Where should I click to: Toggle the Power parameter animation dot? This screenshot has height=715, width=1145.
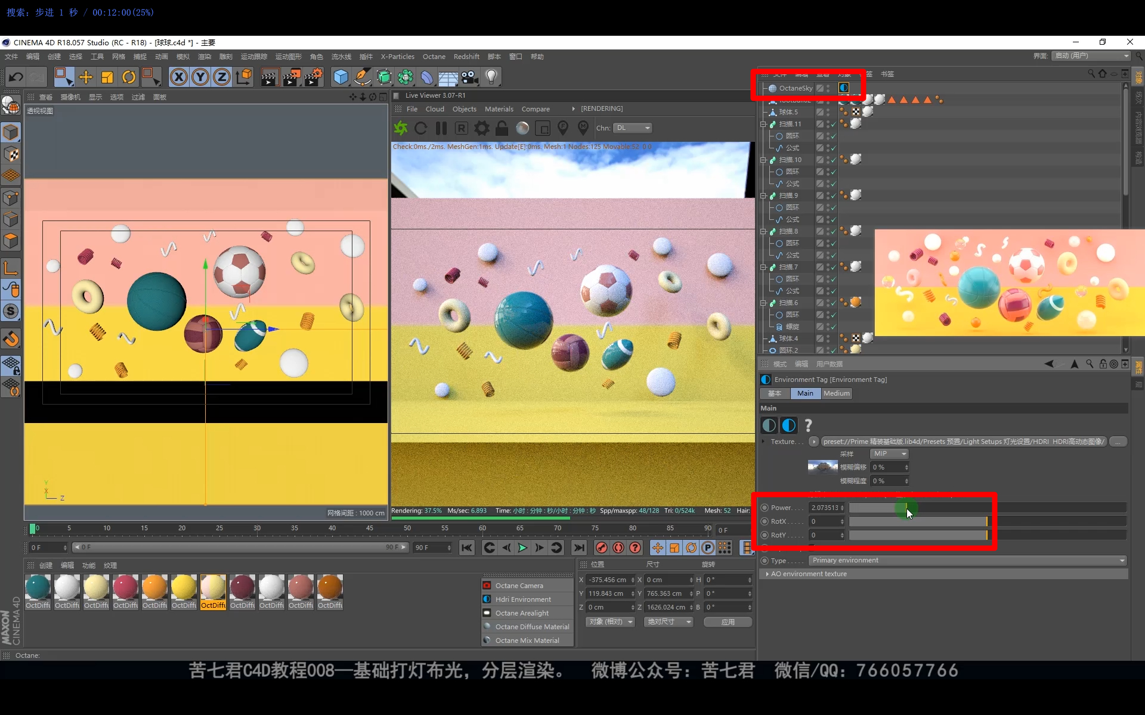click(765, 508)
